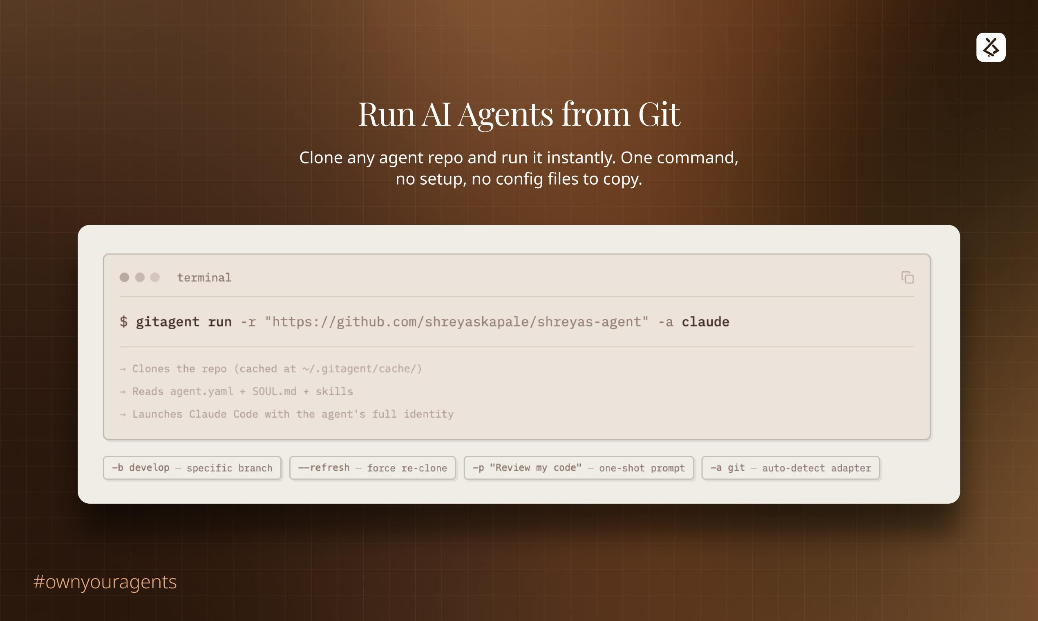Viewport: 1038px width, 621px height.
Task: Click the GitHub repo URL in the command
Action: [456, 322]
